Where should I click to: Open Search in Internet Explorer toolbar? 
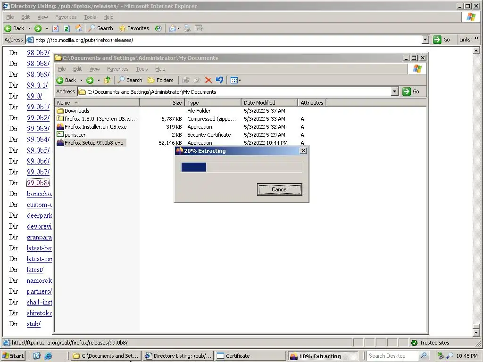101,28
